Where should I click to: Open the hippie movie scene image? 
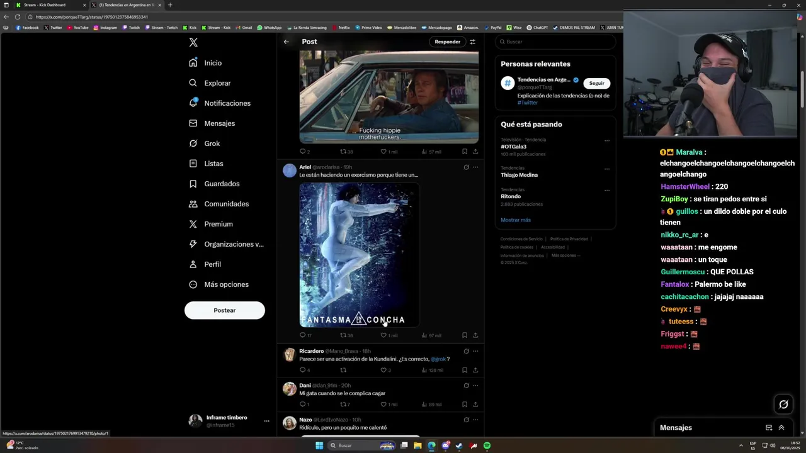pos(389,97)
